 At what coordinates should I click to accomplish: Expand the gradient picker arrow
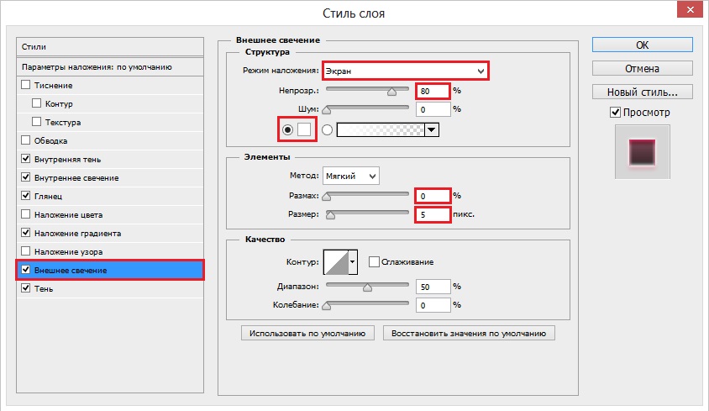(x=432, y=130)
